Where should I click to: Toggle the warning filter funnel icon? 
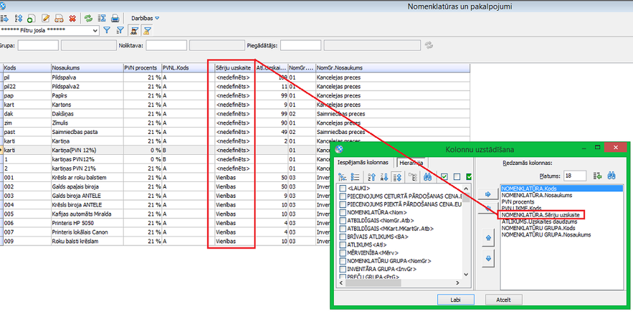(x=148, y=30)
